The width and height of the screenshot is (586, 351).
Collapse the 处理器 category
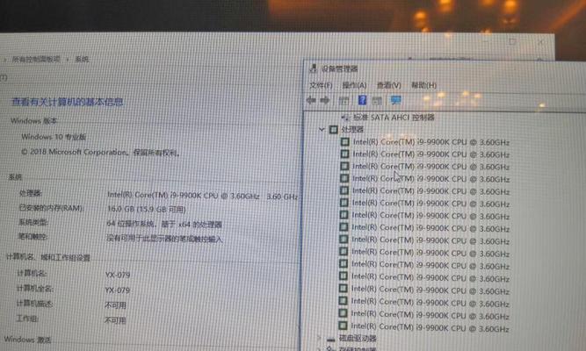[x=322, y=130]
